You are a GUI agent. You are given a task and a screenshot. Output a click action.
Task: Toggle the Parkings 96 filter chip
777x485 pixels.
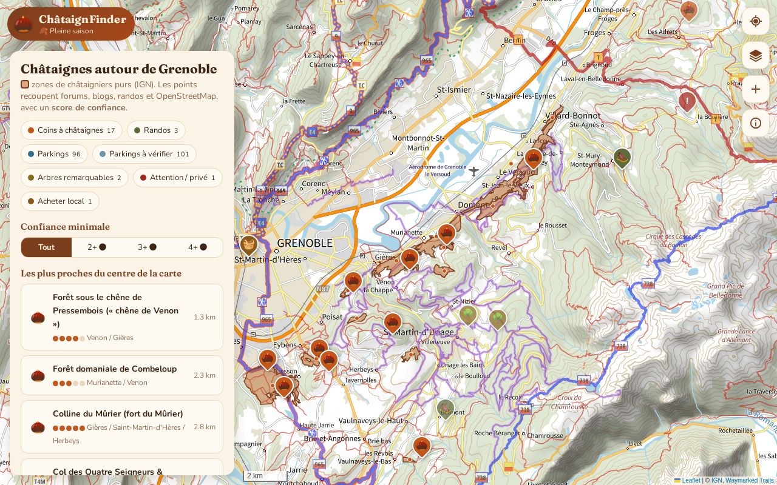click(x=55, y=154)
